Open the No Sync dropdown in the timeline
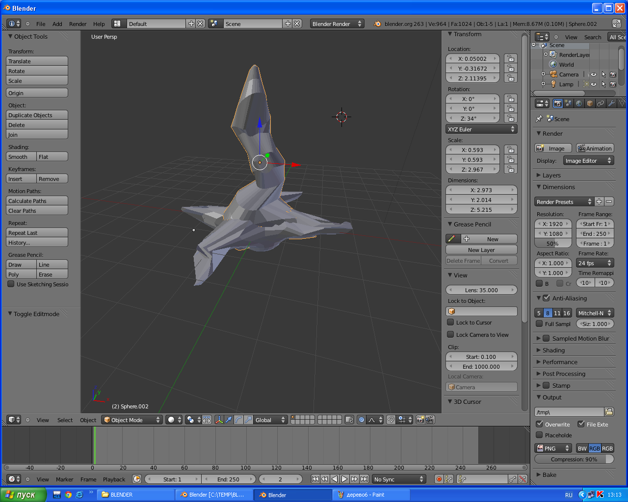 tap(399, 479)
